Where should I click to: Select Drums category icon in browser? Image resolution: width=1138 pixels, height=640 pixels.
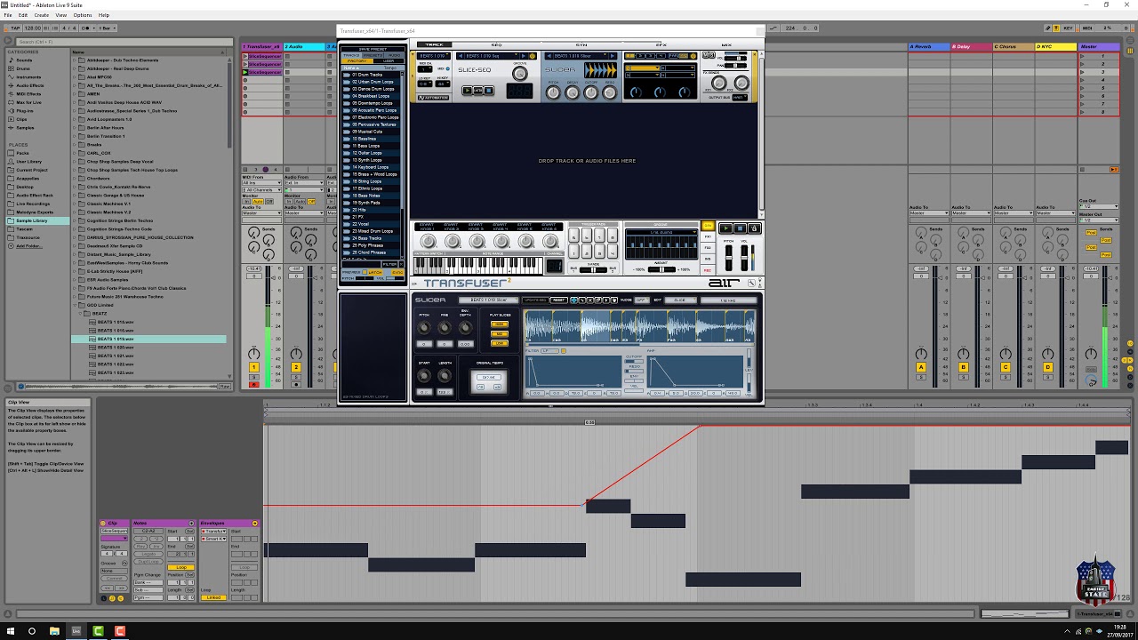(x=12, y=68)
